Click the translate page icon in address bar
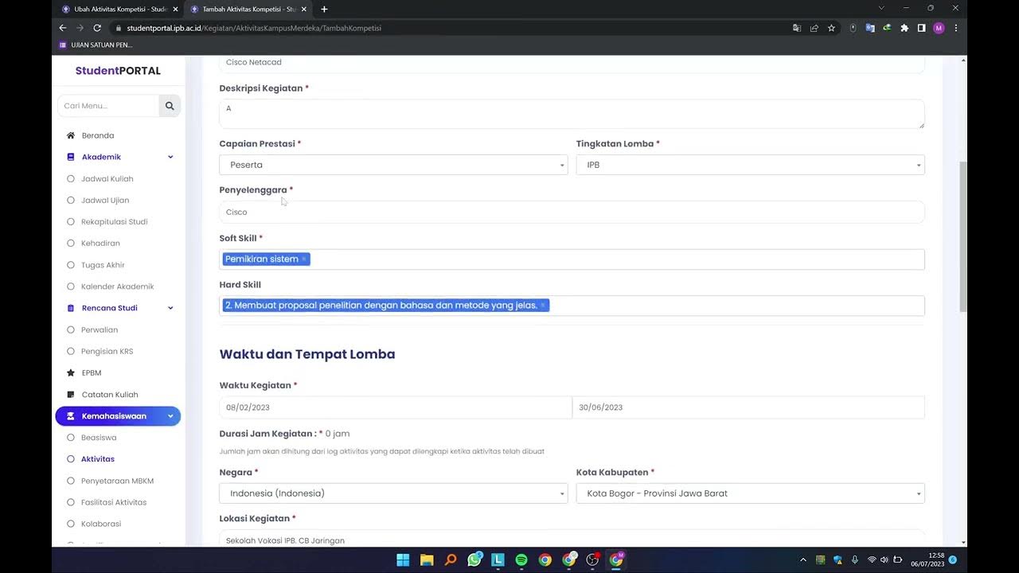The image size is (1019, 573). [797, 28]
